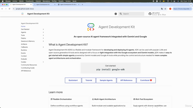Click the Agent Development Kit header title
Image resolution: width=193 pixels, height=108 pixels.
[x=38, y=14]
